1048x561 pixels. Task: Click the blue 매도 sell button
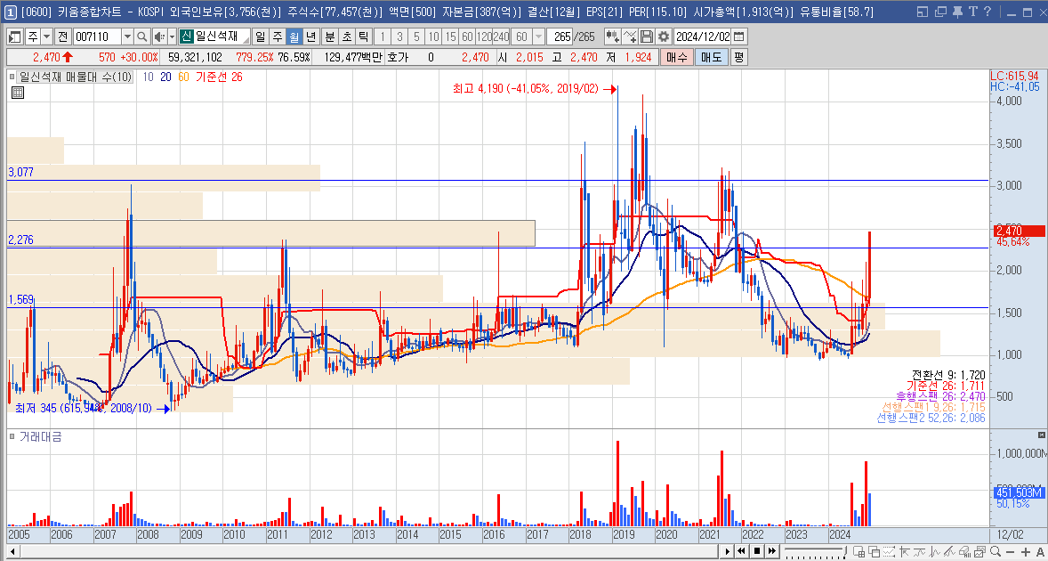pos(711,58)
